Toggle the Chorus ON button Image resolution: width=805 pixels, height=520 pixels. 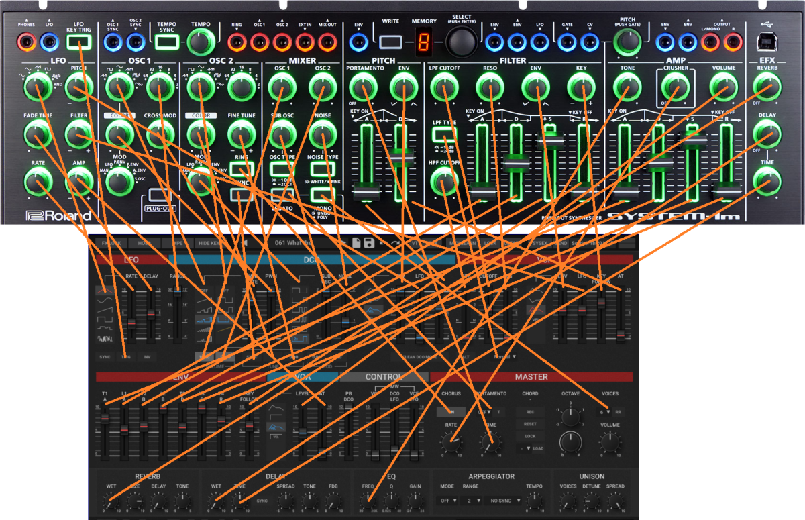pos(451,412)
